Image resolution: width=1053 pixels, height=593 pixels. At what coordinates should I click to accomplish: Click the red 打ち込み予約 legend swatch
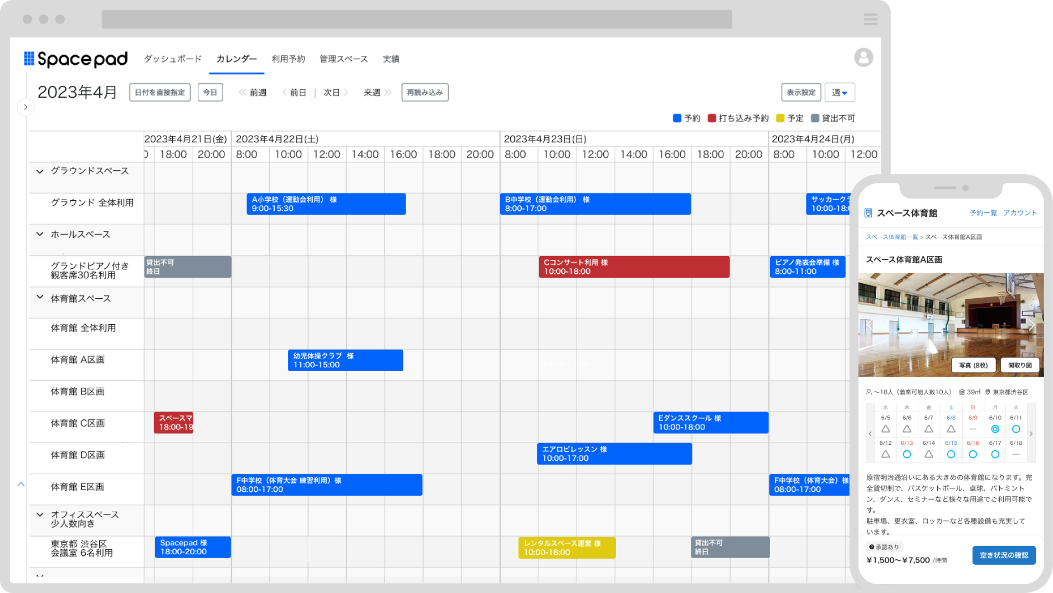click(x=712, y=118)
